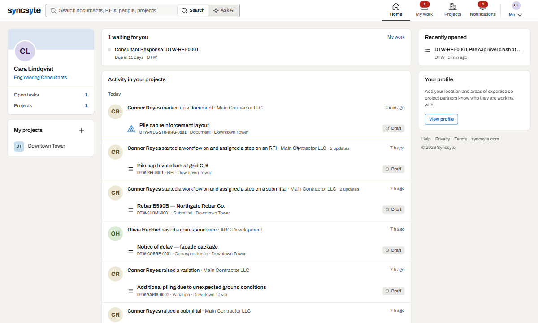538x323 pixels.
Task: Click ABC Development company text
Action: click(241, 230)
